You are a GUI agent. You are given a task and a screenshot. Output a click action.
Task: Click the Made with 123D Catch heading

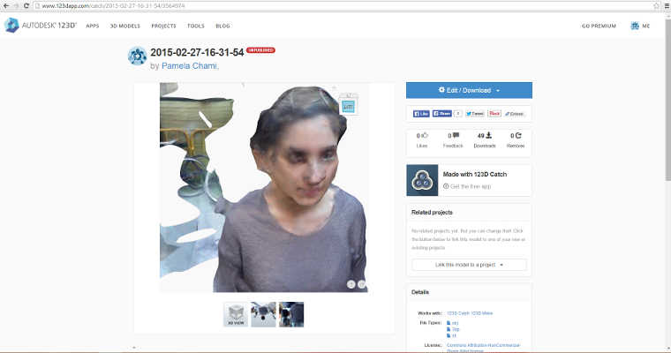[475, 174]
